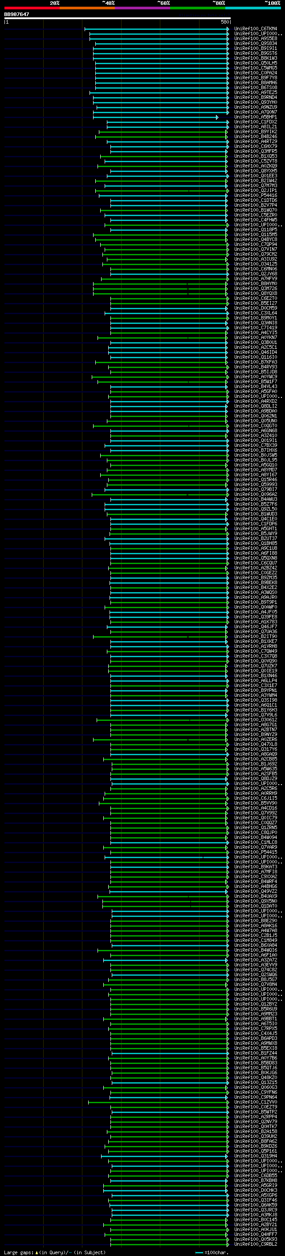Select label UniRef100_Q8DJZ9
Viewport: 285px width, 1256px height.
(255, 779)
